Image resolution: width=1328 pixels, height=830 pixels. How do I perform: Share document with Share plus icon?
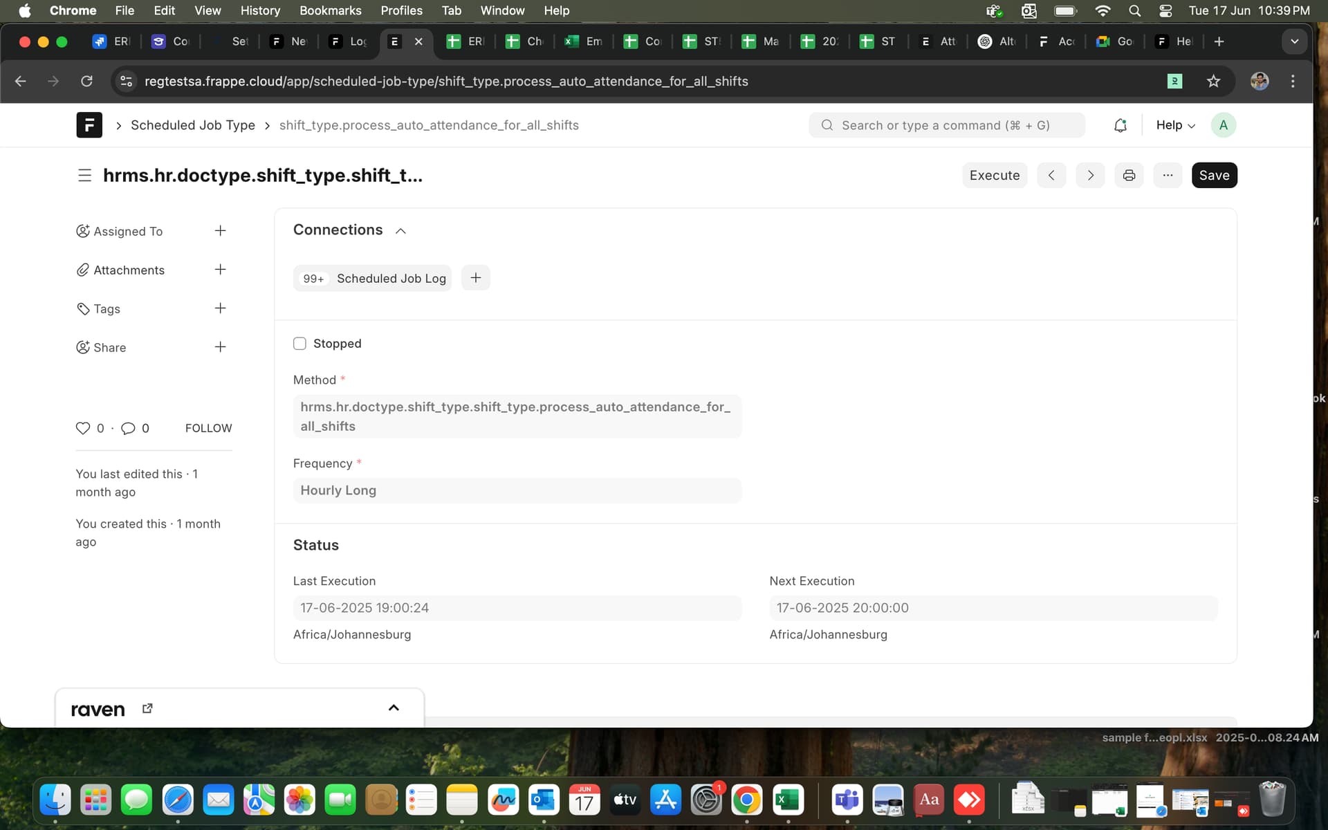[220, 347]
